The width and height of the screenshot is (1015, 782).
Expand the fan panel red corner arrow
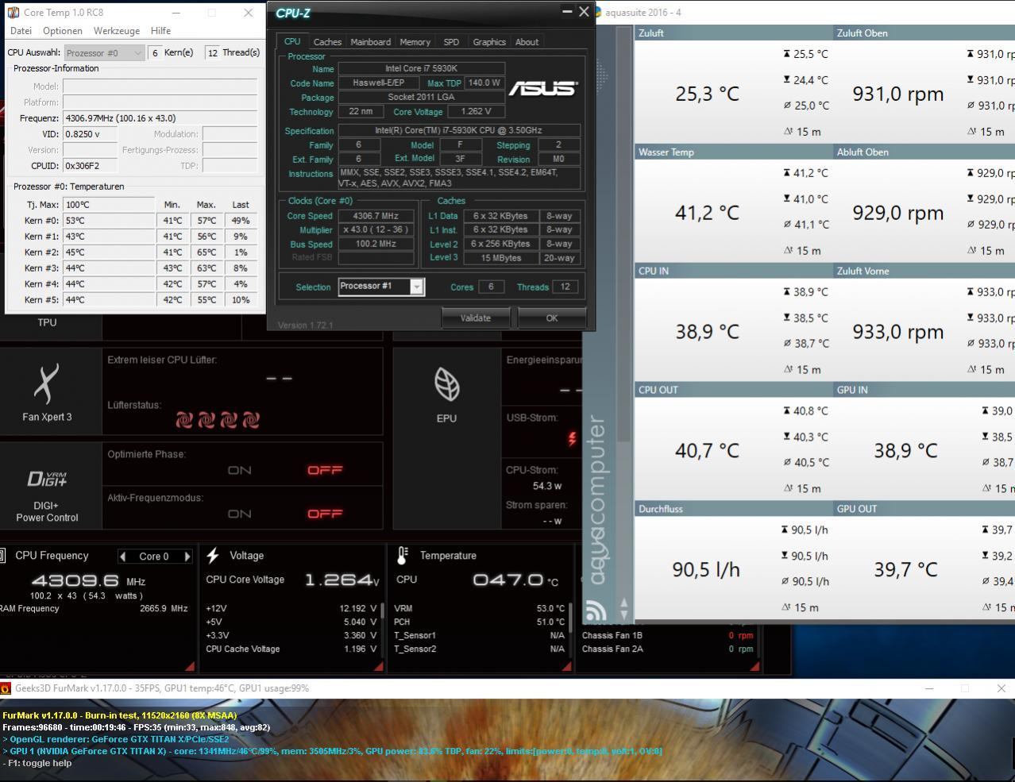(753, 666)
